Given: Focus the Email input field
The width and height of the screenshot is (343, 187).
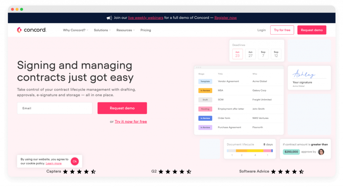Looking at the screenshot, I should tap(55, 108).
